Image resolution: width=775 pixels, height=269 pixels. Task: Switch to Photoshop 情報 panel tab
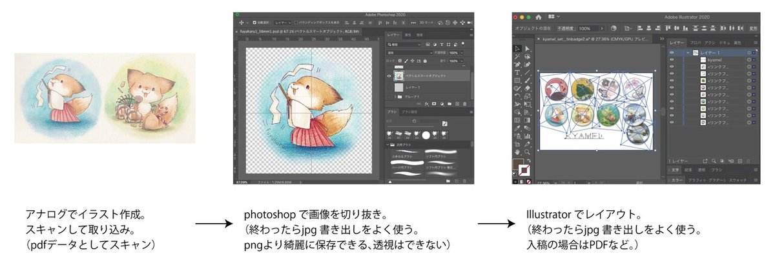pos(420,35)
